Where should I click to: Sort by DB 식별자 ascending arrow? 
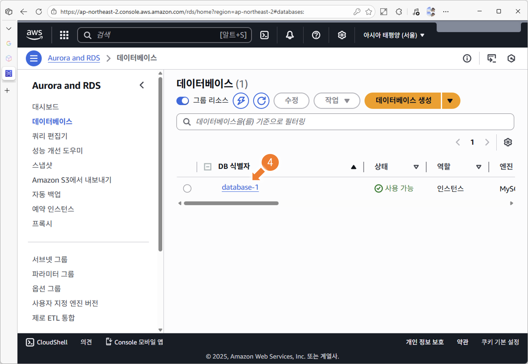(x=354, y=167)
